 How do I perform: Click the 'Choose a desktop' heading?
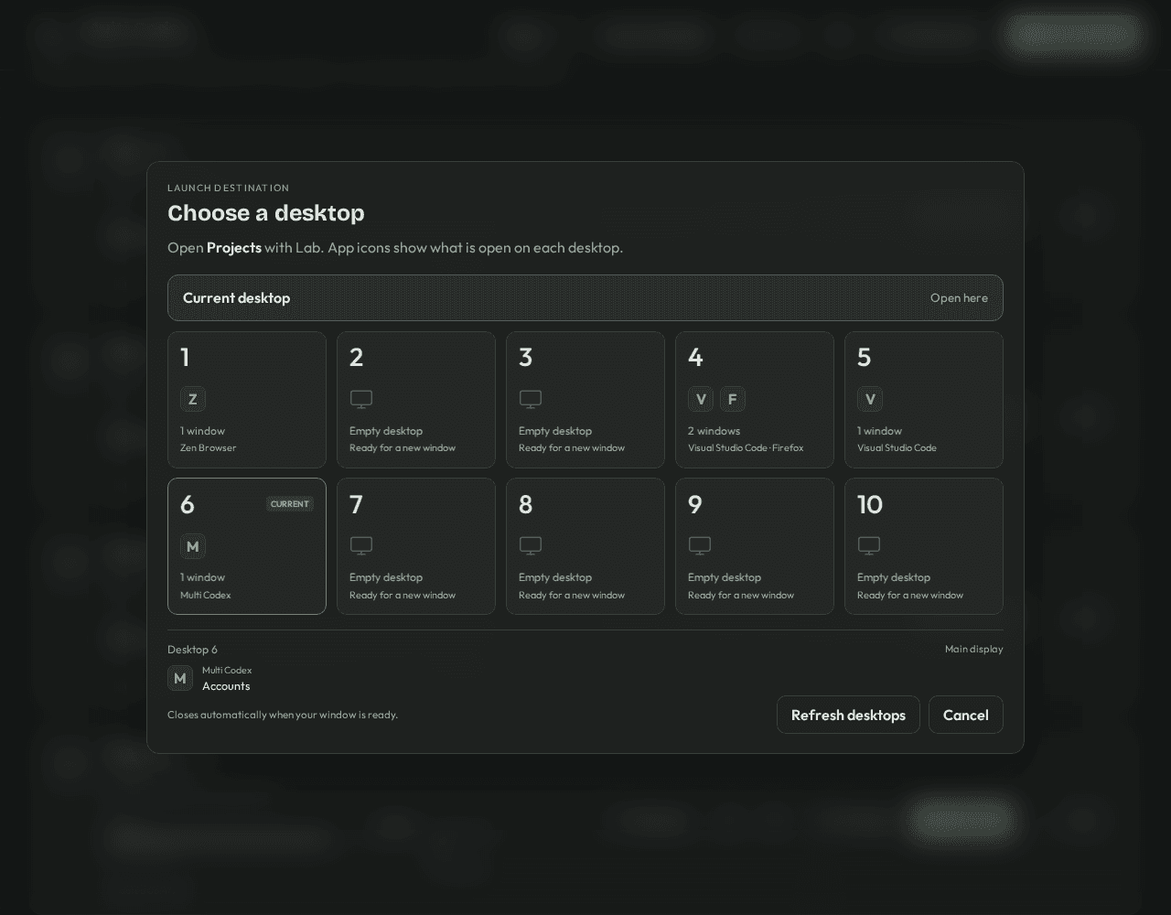(x=266, y=213)
